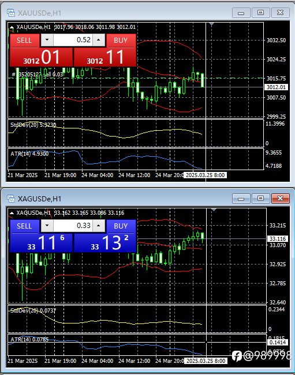Screen dimensions: 295x375
Task: Click the XAUUSDe,H1 window chart icon
Action: point(11,13)
